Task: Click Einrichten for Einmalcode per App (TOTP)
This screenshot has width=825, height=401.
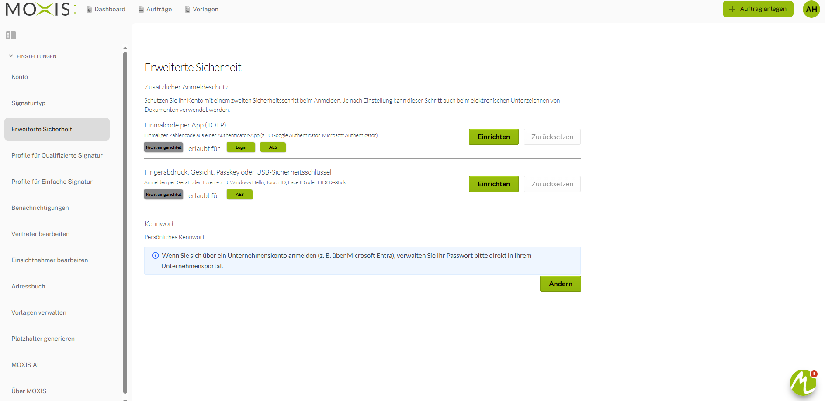Action: point(494,137)
